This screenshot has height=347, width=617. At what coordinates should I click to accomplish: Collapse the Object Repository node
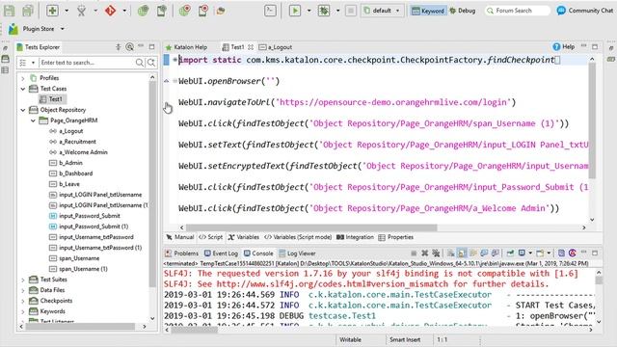[x=23, y=110]
